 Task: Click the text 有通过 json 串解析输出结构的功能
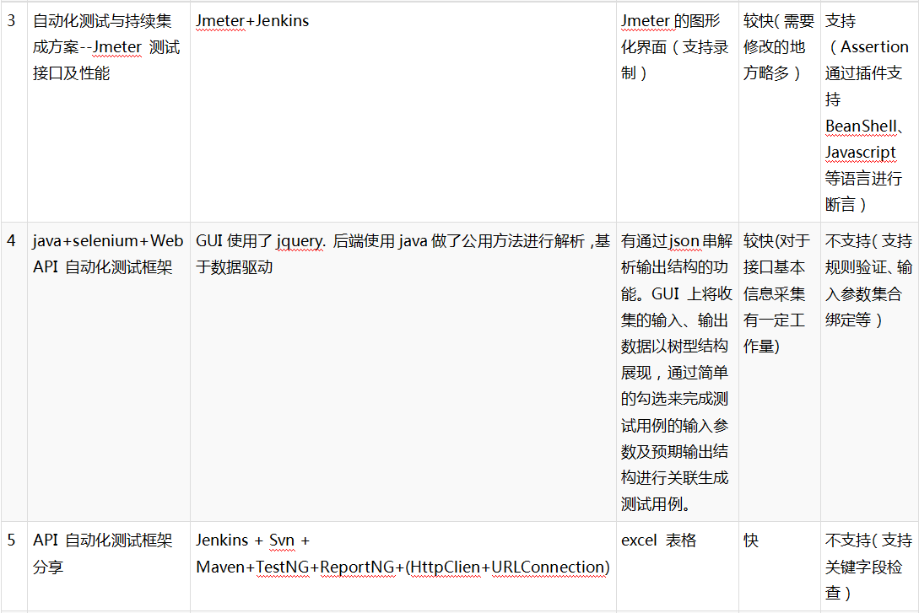point(673,253)
